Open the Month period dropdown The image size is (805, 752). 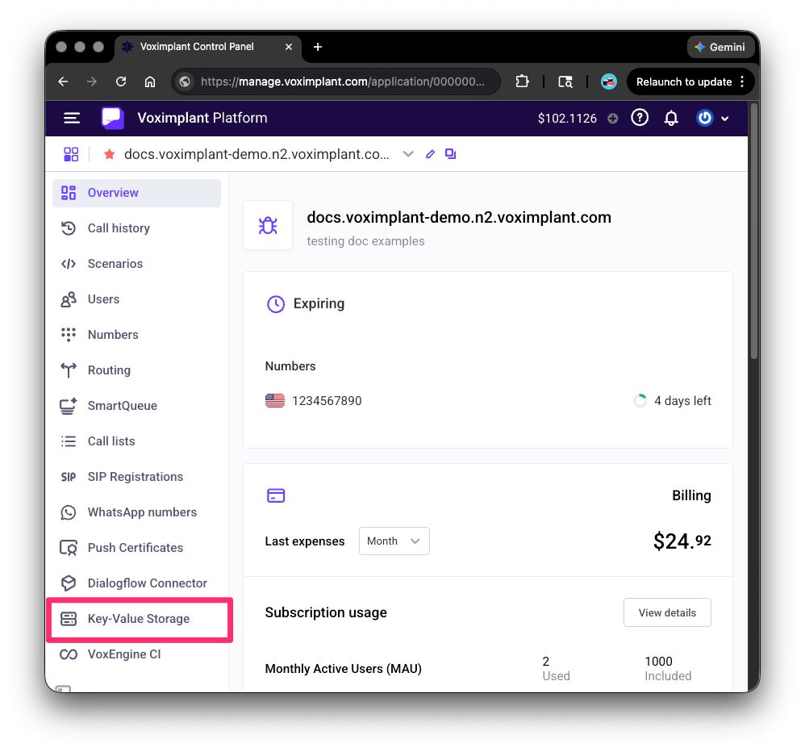[394, 541]
